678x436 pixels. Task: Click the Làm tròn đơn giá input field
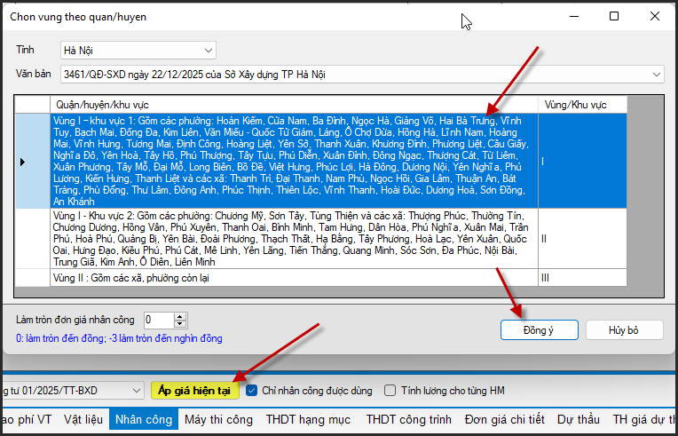pyautogui.click(x=158, y=320)
